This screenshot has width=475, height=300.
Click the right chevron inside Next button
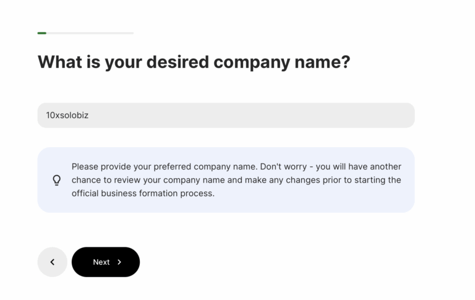click(x=119, y=262)
